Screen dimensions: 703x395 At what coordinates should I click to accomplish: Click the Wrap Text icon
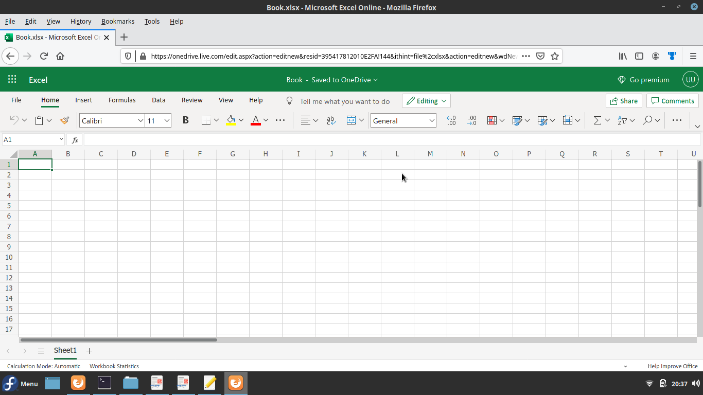331,120
